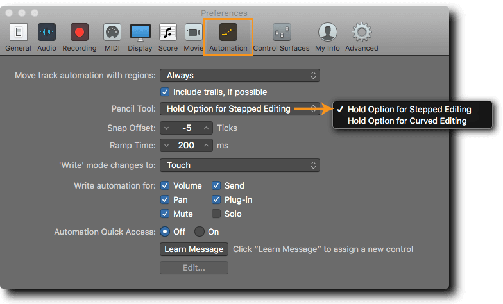Click the Ramp Time value 200

186,145
